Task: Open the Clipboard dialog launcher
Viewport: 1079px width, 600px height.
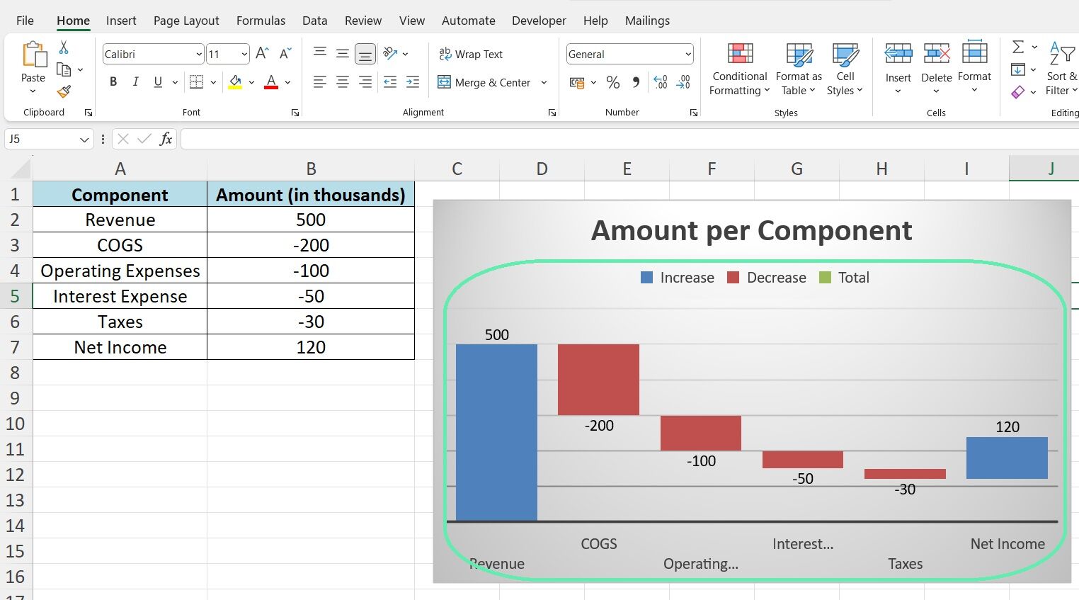Action: click(x=89, y=113)
